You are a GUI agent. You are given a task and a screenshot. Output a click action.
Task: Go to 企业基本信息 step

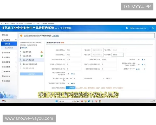pos(27,52)
